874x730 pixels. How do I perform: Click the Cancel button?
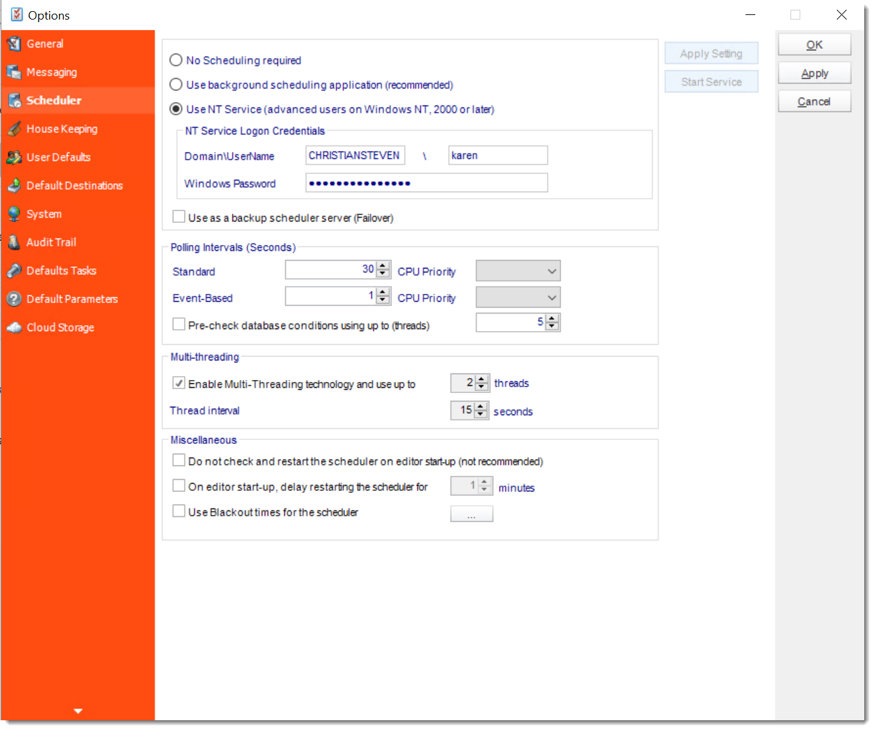pos(815,102)
